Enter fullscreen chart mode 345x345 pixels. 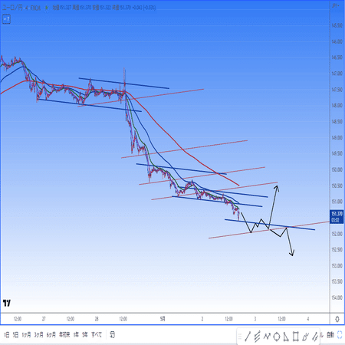(x=340, y=335)
